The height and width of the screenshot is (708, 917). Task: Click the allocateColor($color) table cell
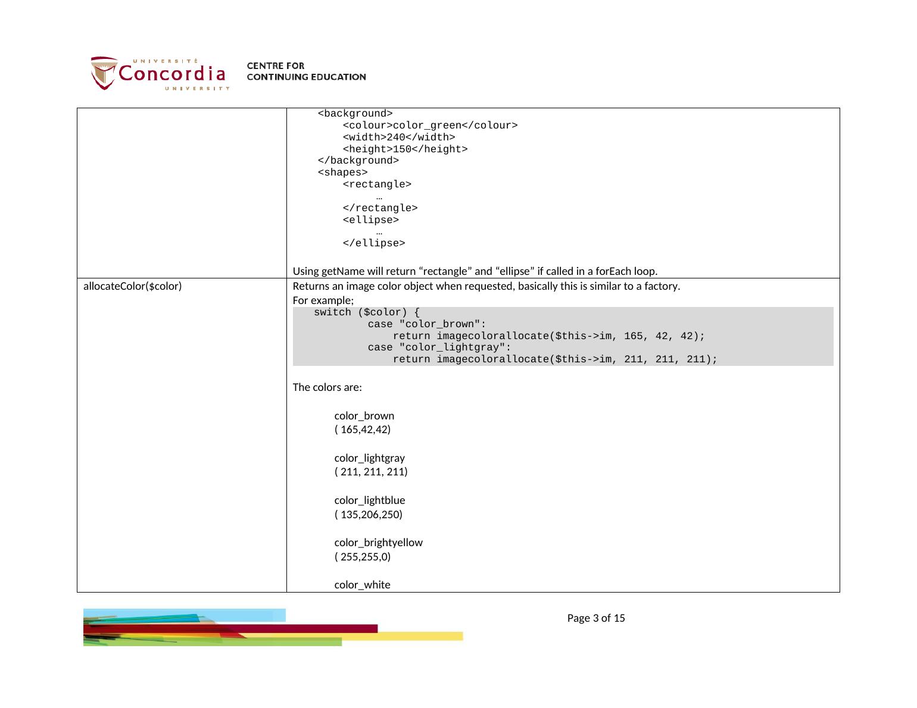point(133,286)
